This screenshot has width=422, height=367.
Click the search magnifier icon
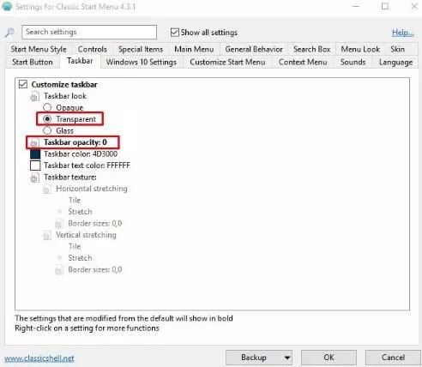coord(9,33)
